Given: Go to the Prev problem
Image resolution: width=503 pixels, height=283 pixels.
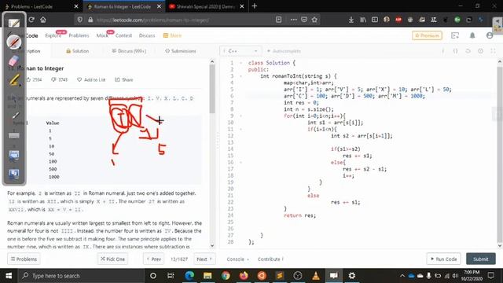Looking at the screenshot, I should (154, 259).
